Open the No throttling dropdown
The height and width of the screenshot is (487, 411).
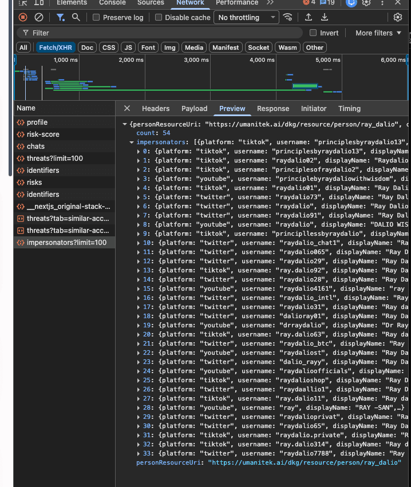246,18
